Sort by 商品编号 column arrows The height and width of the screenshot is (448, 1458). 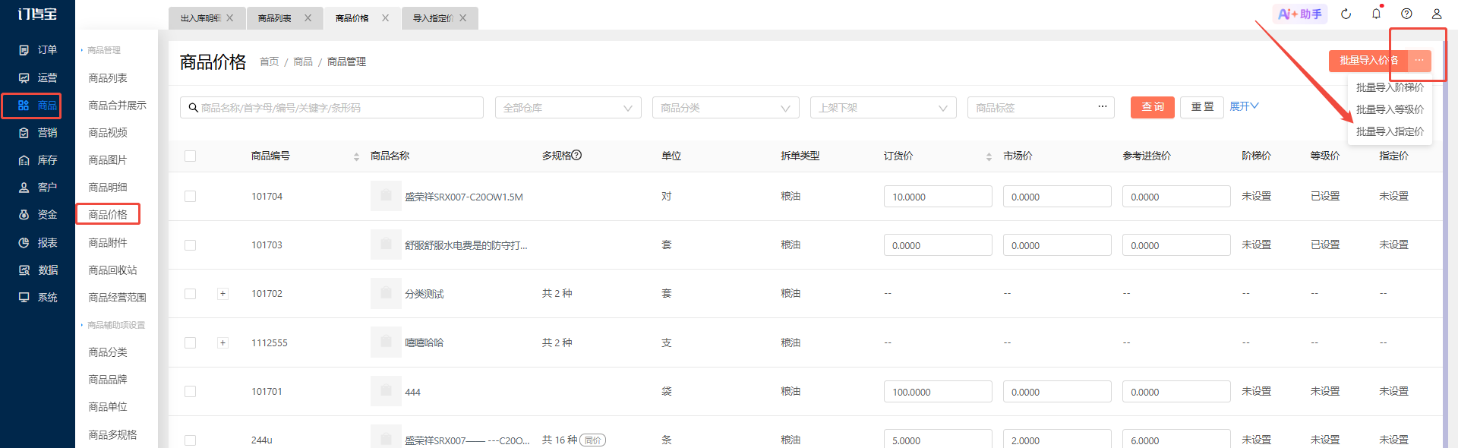click(x=356, y=156)
